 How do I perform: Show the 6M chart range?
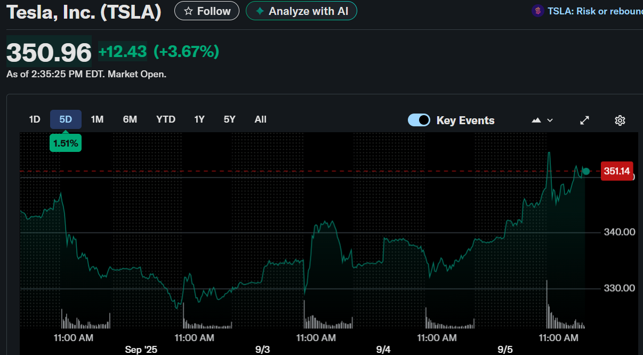130,119
